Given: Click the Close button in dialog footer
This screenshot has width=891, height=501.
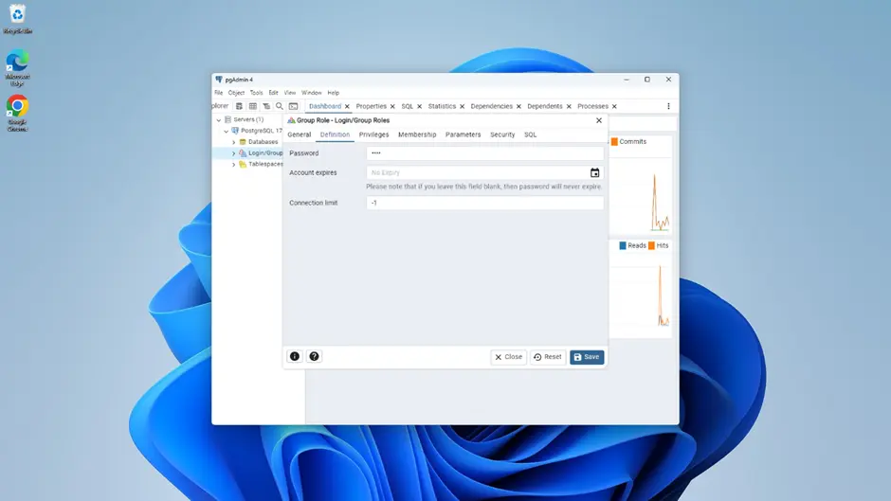Looking at the screenshot, I should point(509,357).
